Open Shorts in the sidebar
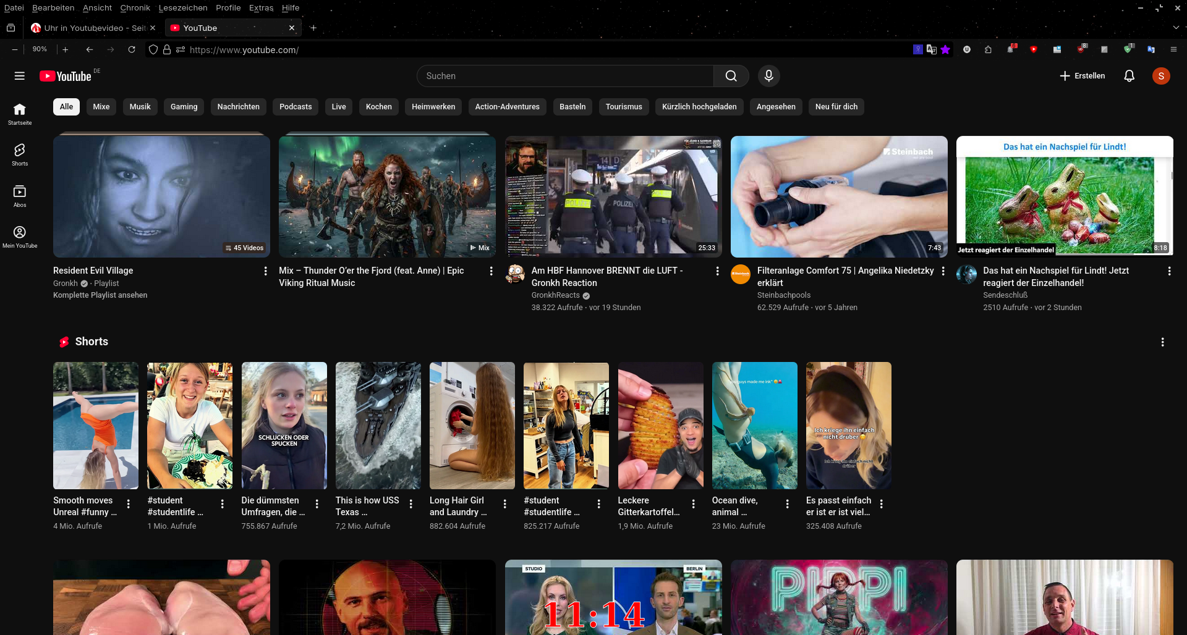The image size is (1187, 635). tap(20, 154)
